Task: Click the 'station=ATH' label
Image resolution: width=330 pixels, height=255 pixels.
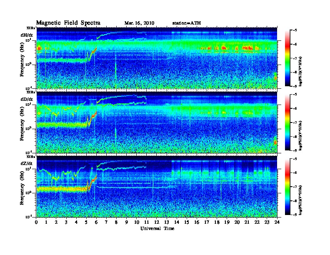Action: click(187, 23)
